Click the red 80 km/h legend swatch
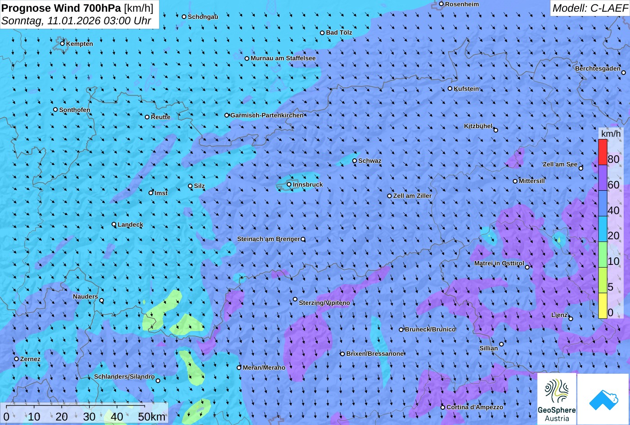630x425 pixels. coord(603,152)
